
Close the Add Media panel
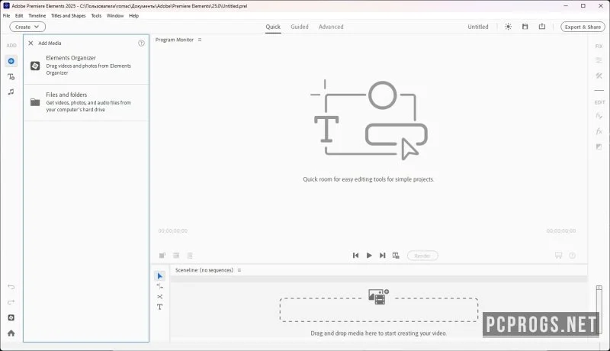click(x=30, y=43)
